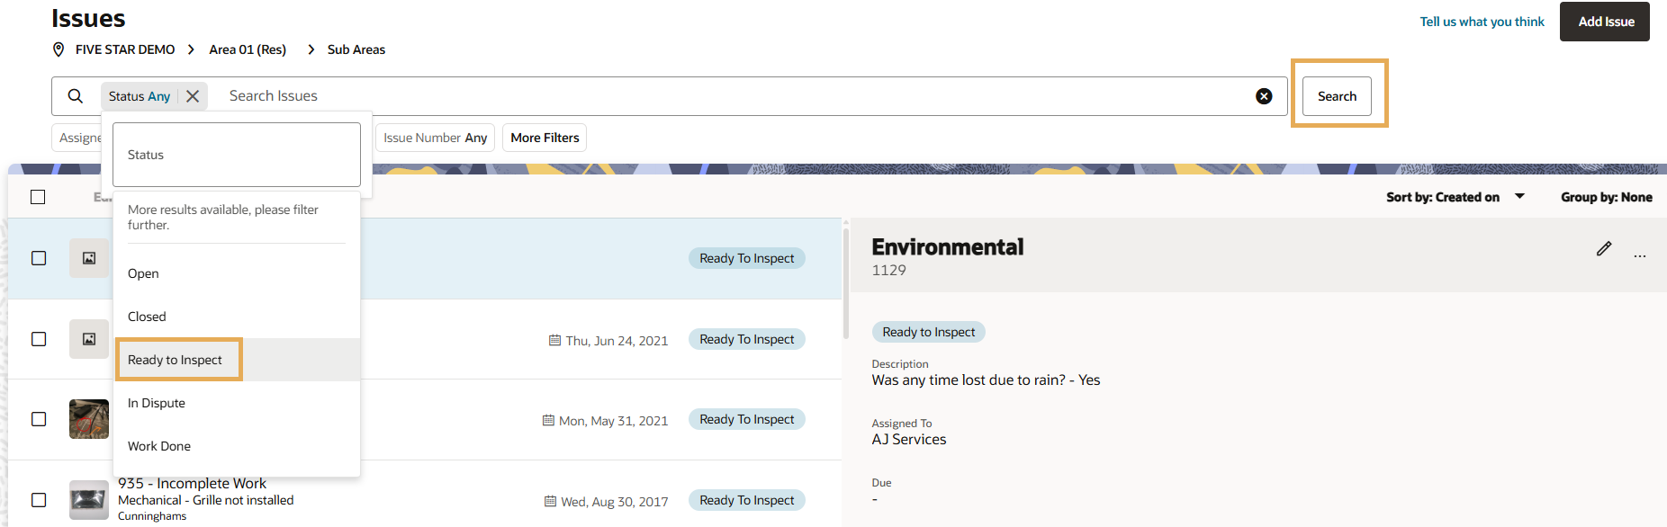The image size is (1667, 527).
Task: Click the description text about time lost to rain
Action: (x=986, y=380)
